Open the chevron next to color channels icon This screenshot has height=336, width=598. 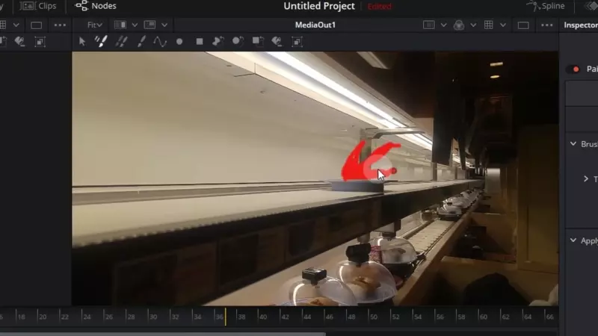(x=473, y=25)
